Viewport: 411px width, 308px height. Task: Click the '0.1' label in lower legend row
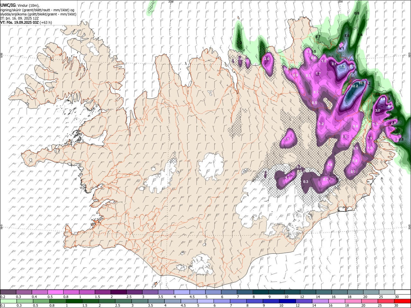click(3, 306)
